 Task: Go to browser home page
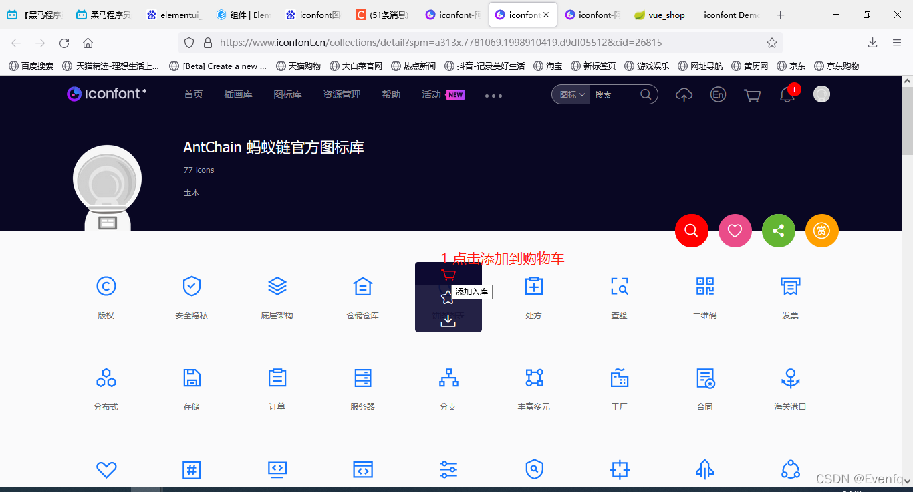tap(88, 43)
